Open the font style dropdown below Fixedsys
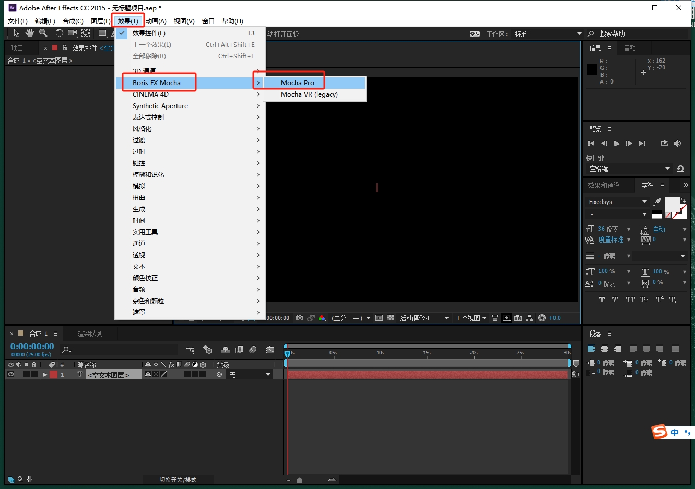The image size is (695, 489). click(617, 214)
